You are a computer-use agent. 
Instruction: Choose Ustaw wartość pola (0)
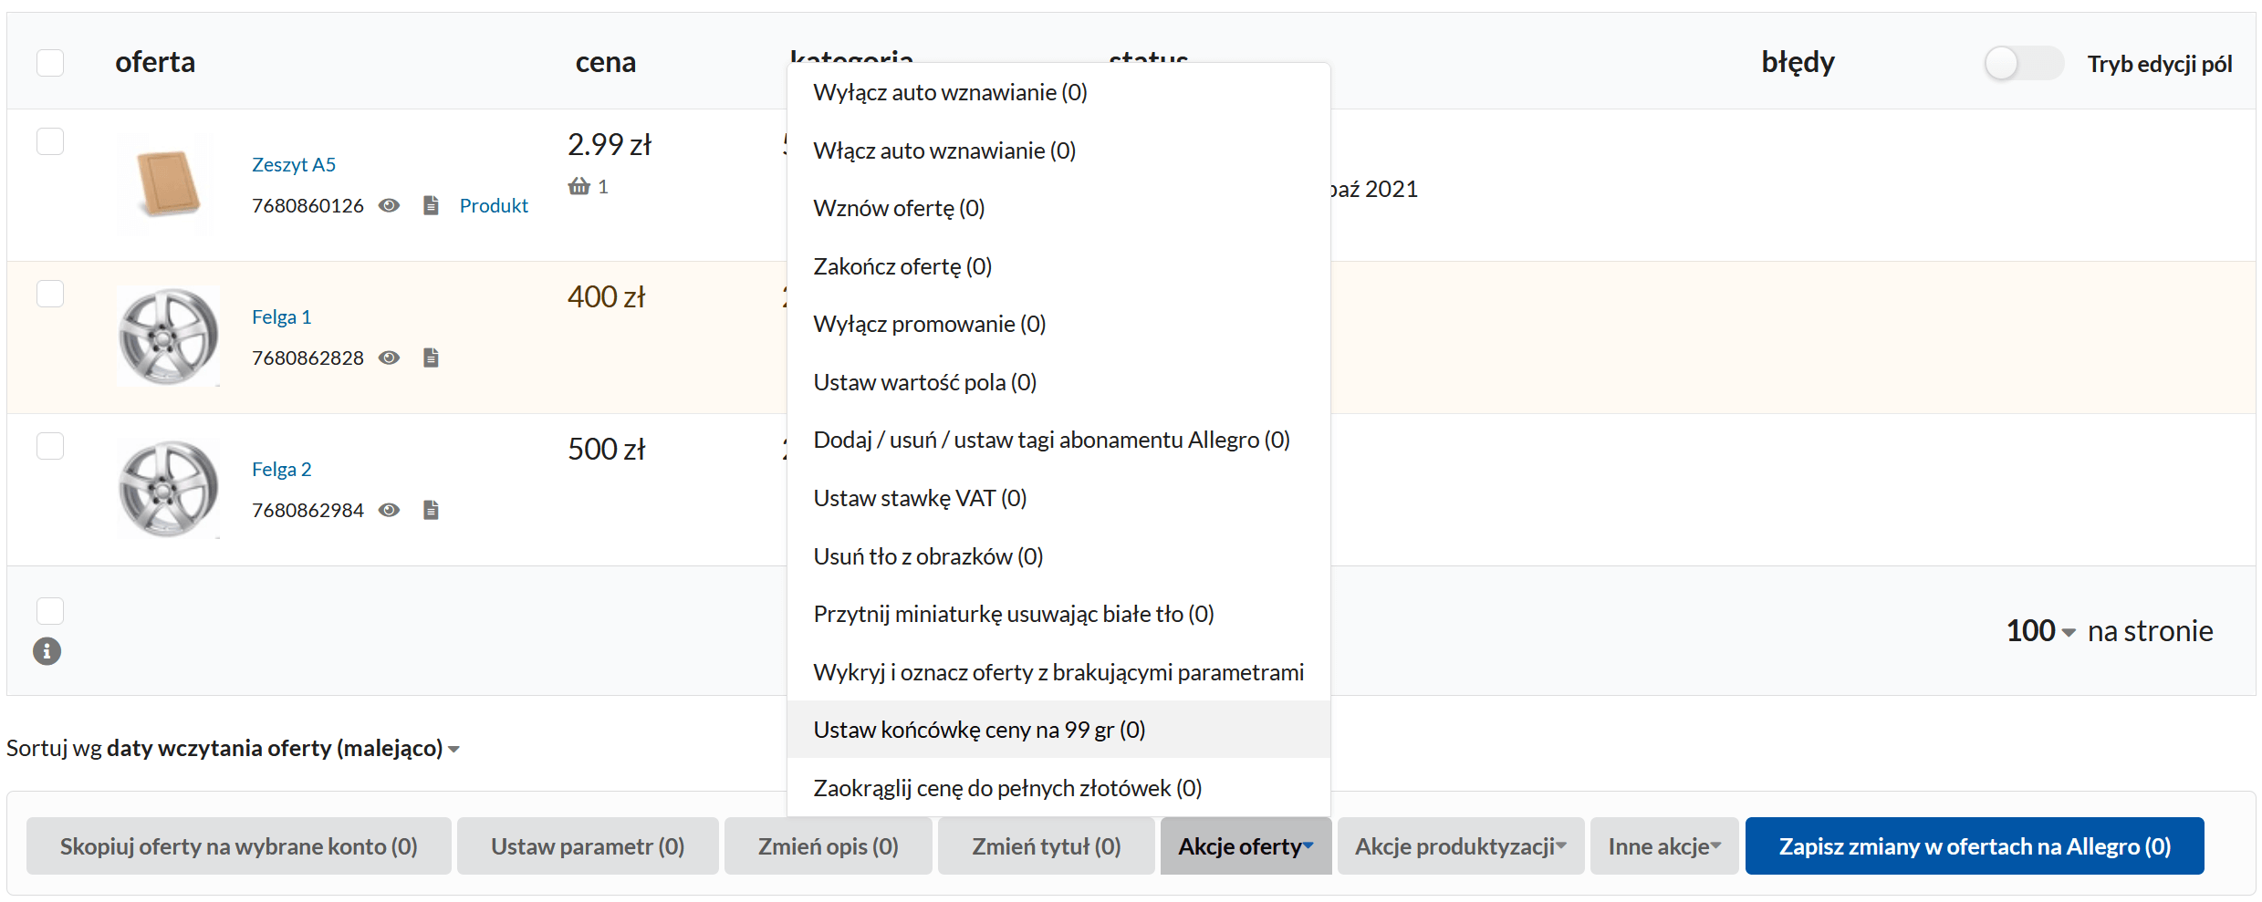1058,382
